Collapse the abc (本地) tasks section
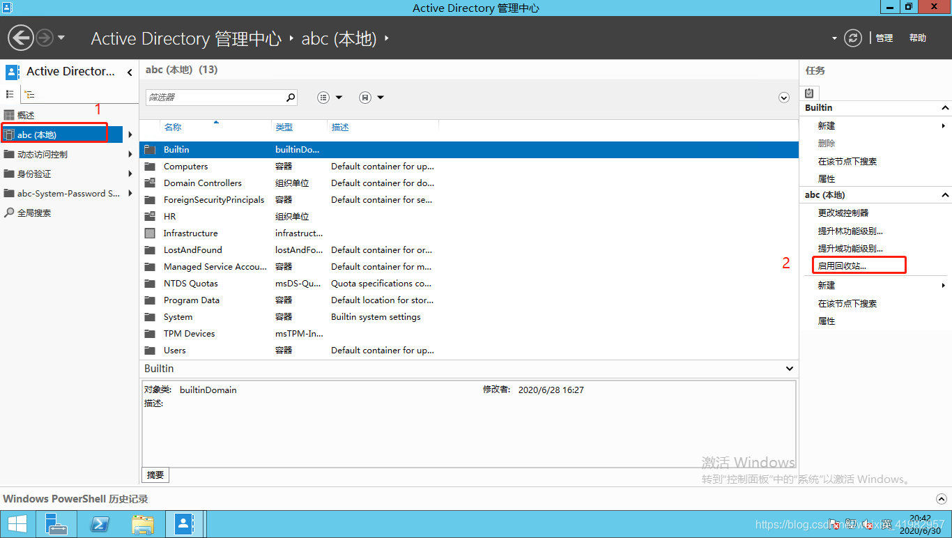The height and width of the screenshot is (538, 952). click(x=946, y=195)
